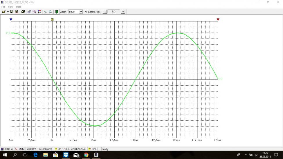Open Google Chrome from the taskbar
283x159 pixels.
point(86,155)
